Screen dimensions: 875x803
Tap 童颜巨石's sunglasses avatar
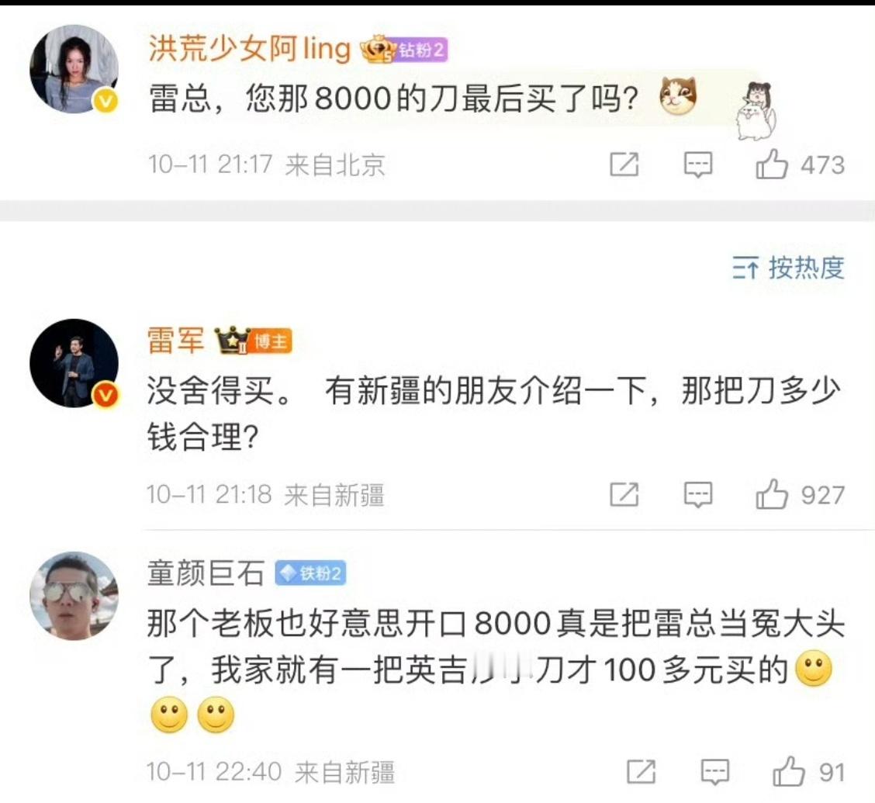pos(74,596)
